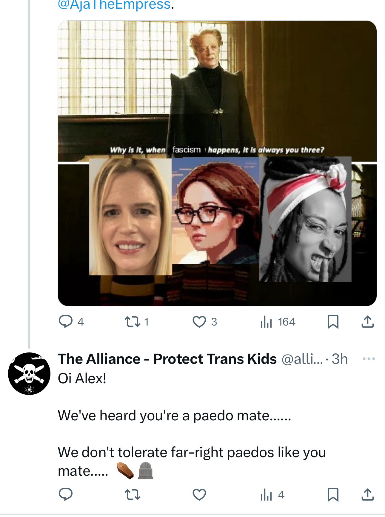
Task: Like the "Oi Alex!" tweet
Action: point(199,494)
